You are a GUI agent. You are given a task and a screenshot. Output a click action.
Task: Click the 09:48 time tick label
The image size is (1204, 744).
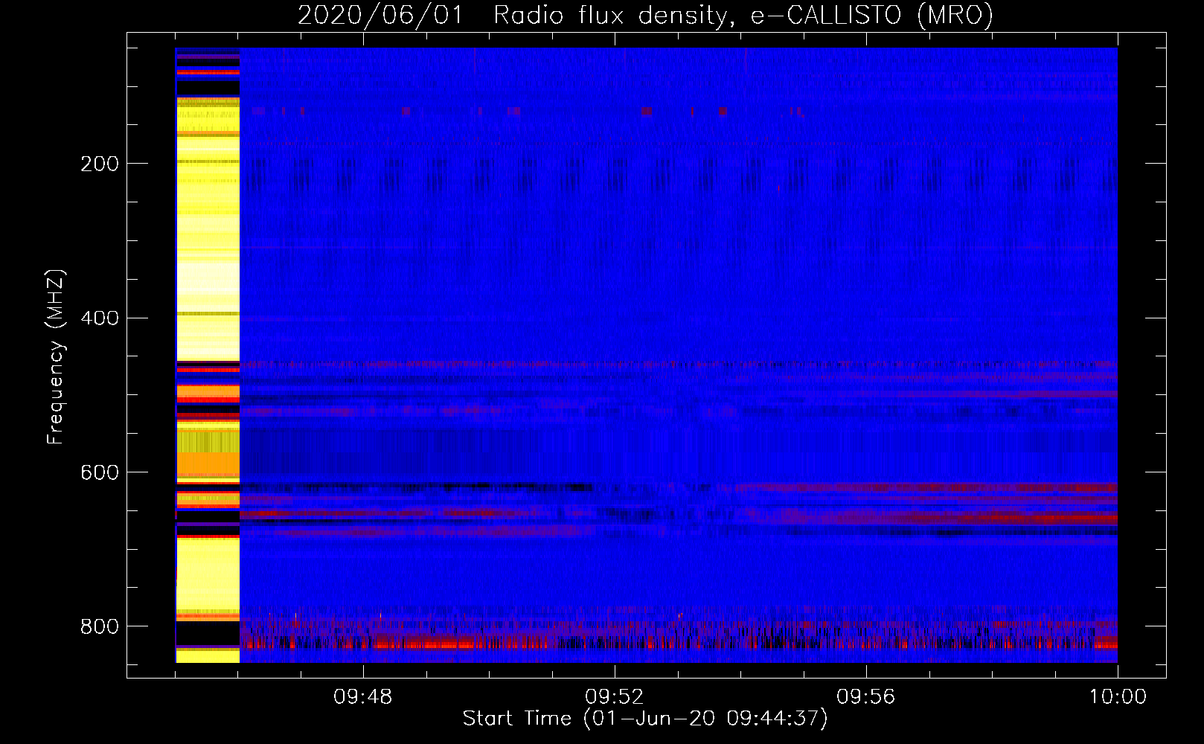(x=363, y=697)
